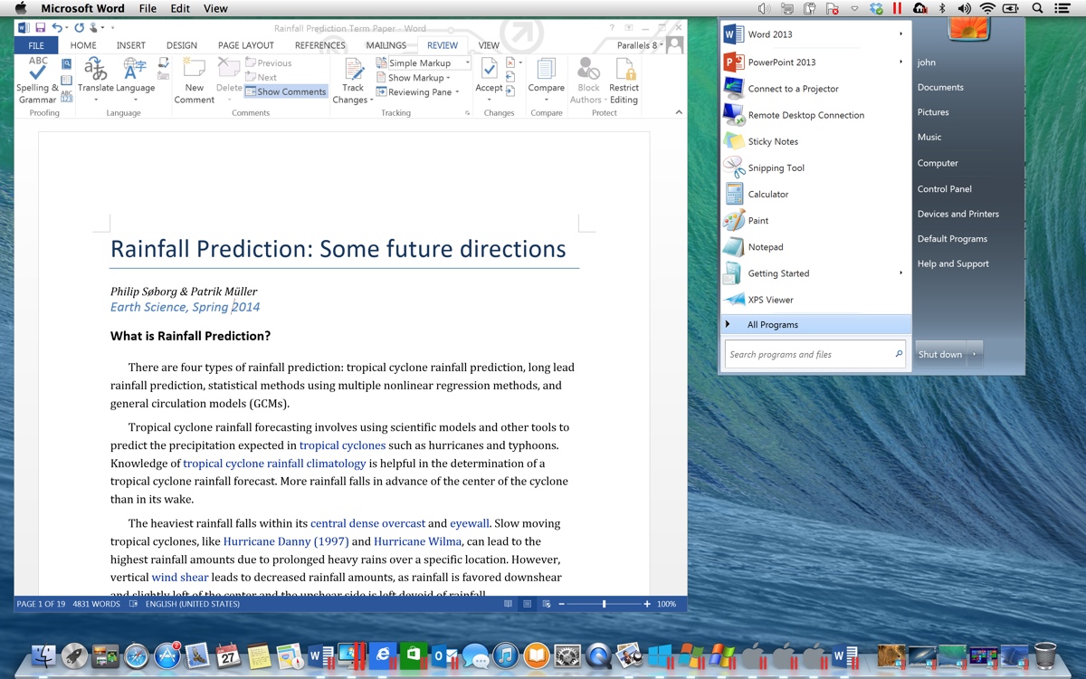Open Trash in the Dock

coord(1045,655)
